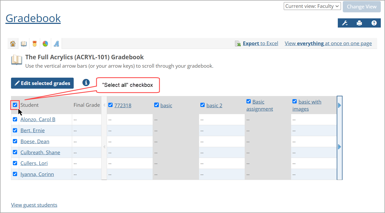
Task: Uncheck the checkbox for Alonzo, Carol B
Action: [x=15, y=119]
